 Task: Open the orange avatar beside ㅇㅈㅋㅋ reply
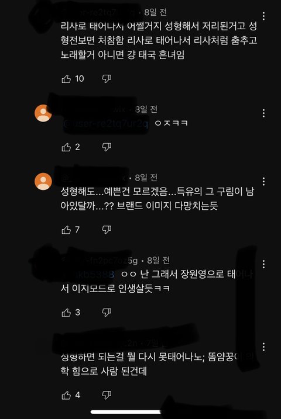(x=43, y=113)
